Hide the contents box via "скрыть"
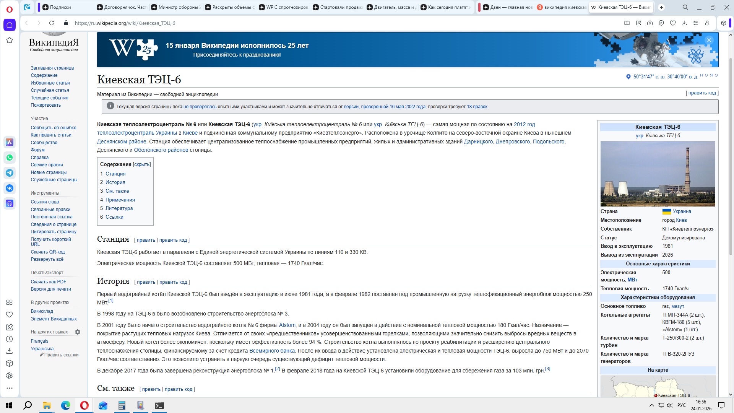Screen dimensions: 734x413 142,164
